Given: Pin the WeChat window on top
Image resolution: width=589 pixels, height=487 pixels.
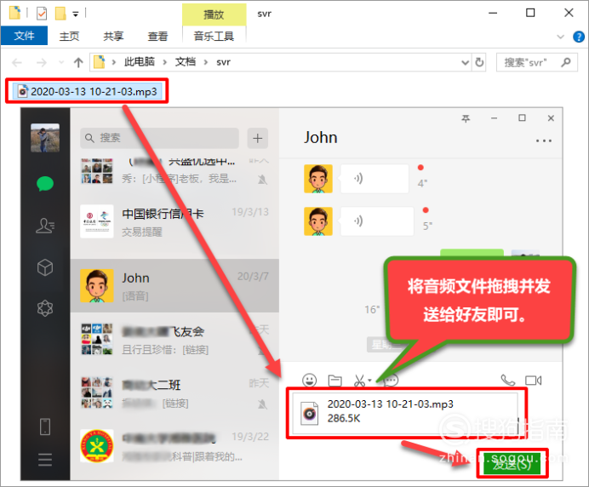Looking at the screenshot, I should tap(466, 118).
